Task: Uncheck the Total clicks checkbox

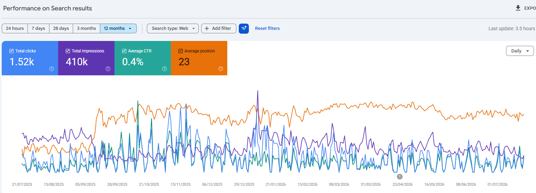Action: [x=11, y=51]
